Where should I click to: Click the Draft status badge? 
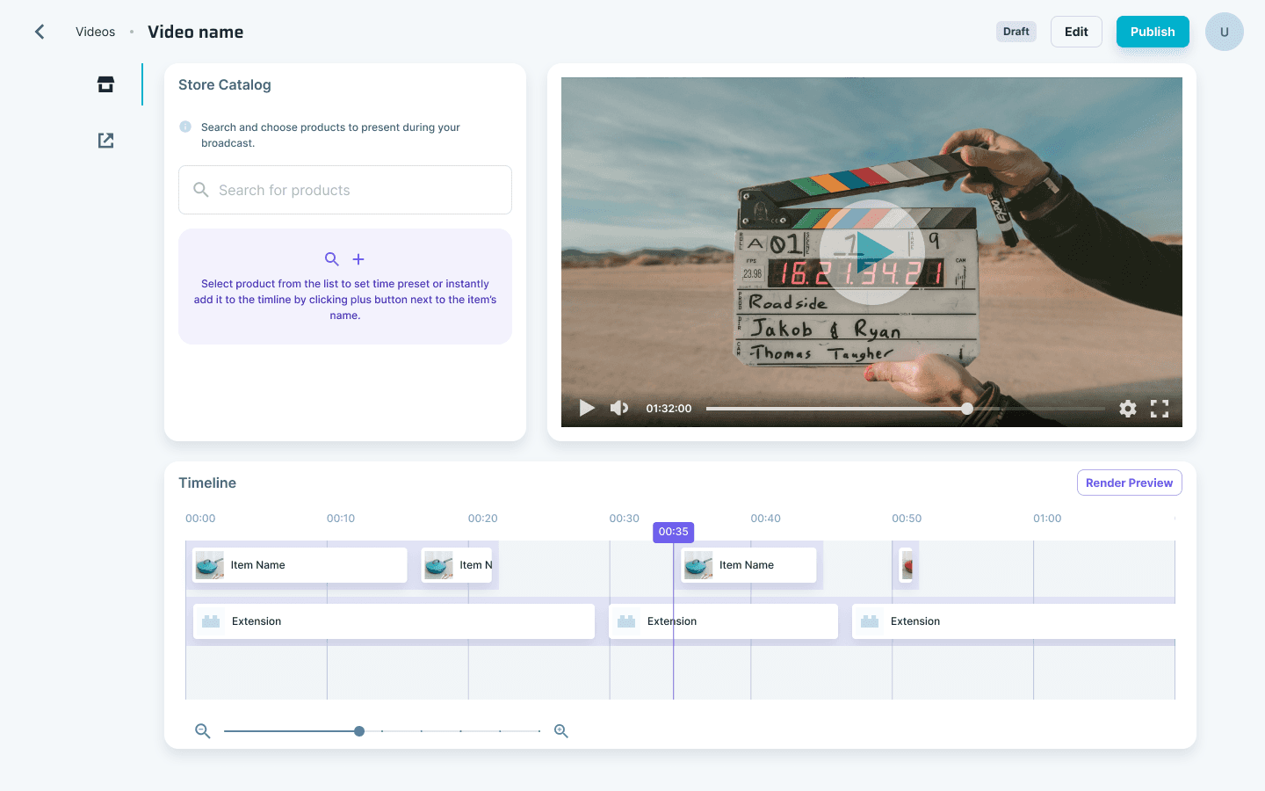coord(1016,32)
